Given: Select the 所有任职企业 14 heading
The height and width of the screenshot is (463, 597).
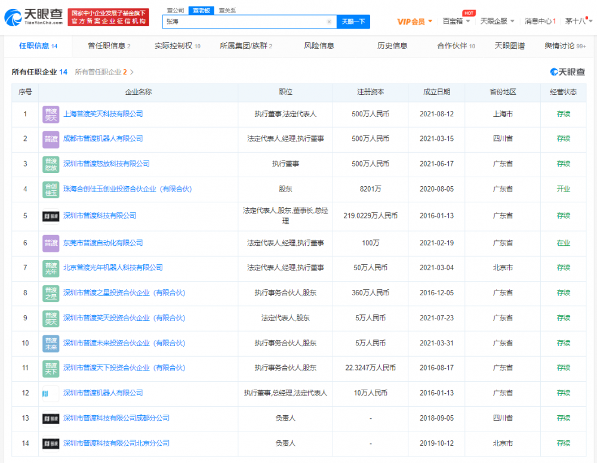Looking at the screenshot, I should [39, 72].
